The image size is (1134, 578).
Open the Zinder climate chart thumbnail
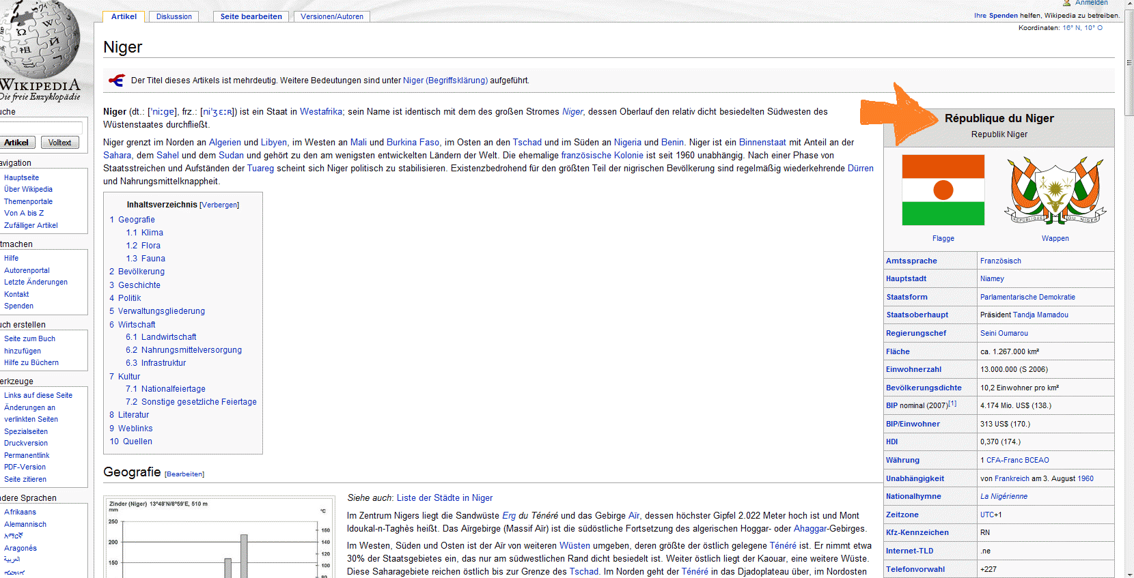coord(219,538)
